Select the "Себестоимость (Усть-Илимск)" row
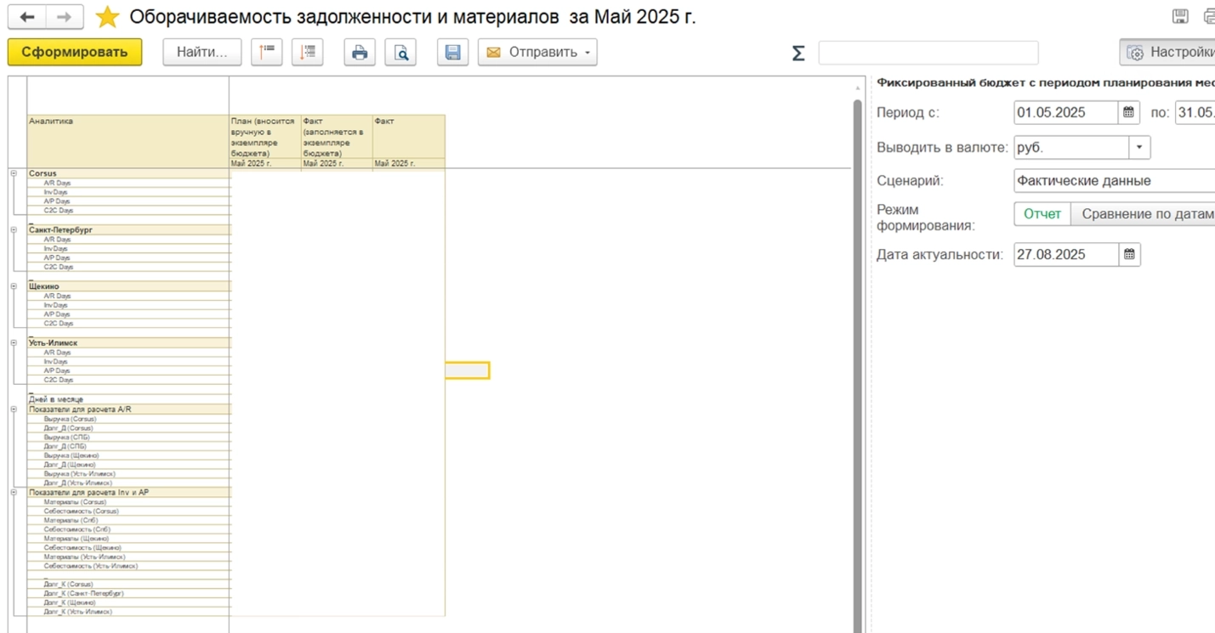The height and width of the screenshot is (633, 1215). click(128, 566)
